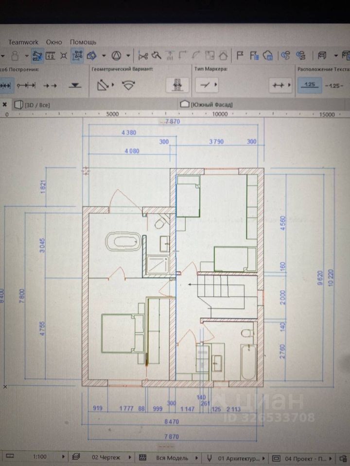The image size is (350, 466).
Task: Click the bathtub symbol in the upper-left room
Action: coord(123,242)
